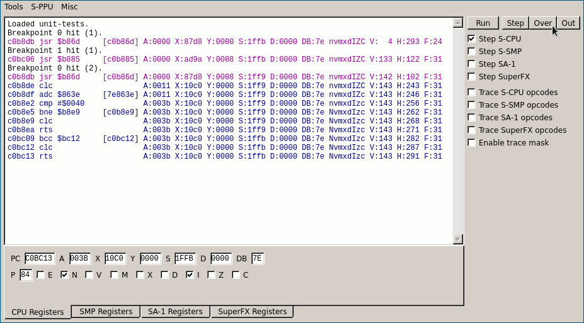Toggle the Z flag checkbox
The image size is (584, 323).
tap(211, 275)
